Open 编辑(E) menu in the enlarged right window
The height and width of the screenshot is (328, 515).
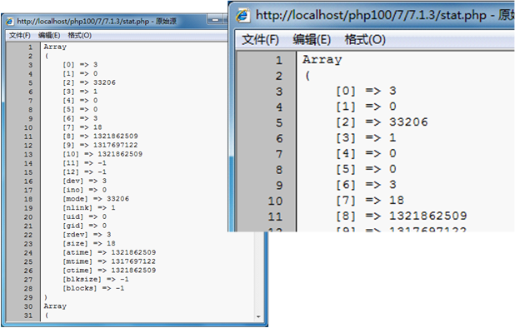point(312,40)
